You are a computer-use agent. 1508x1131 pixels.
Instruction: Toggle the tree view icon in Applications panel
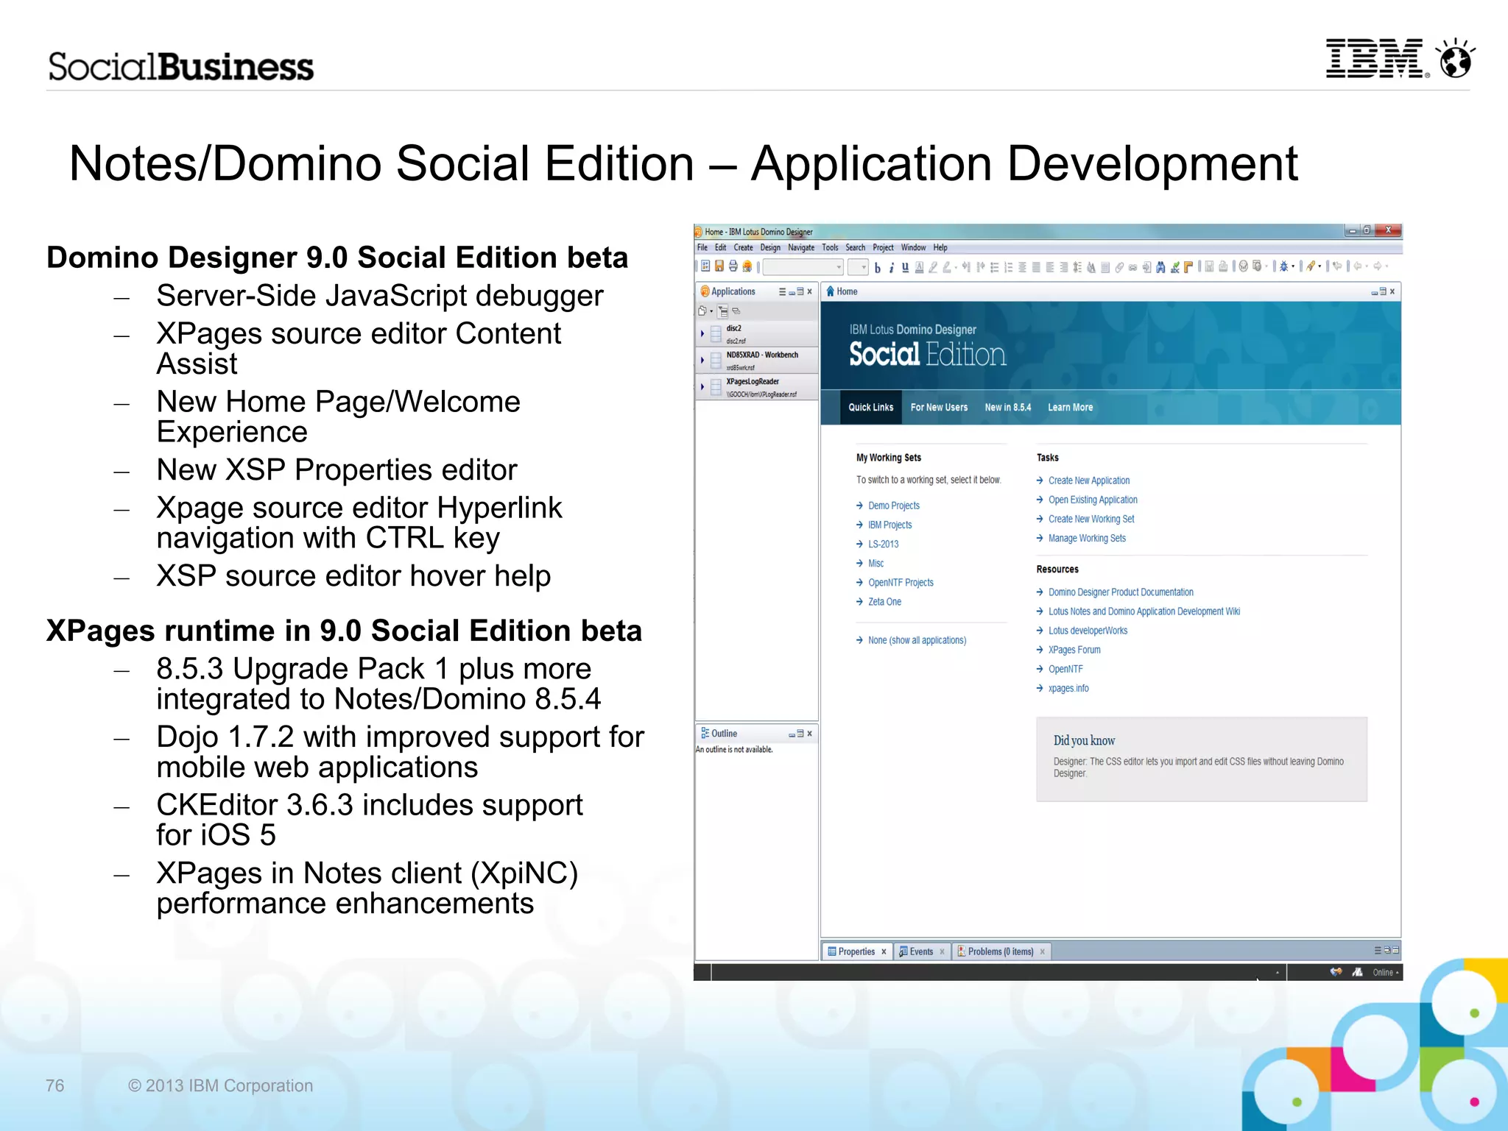tap(722, 311)
